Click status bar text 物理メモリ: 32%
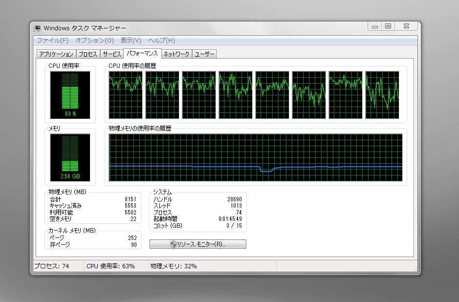This screenshot has height=302, width=459. (174, 266)
